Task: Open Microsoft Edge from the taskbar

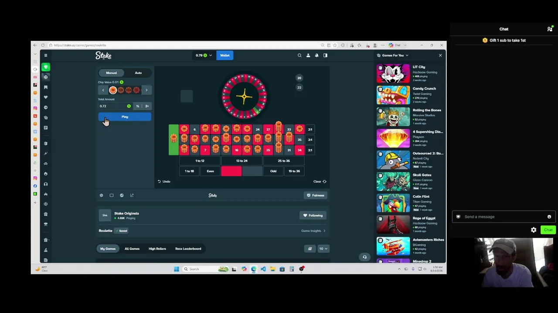Action: click(254, 269)
